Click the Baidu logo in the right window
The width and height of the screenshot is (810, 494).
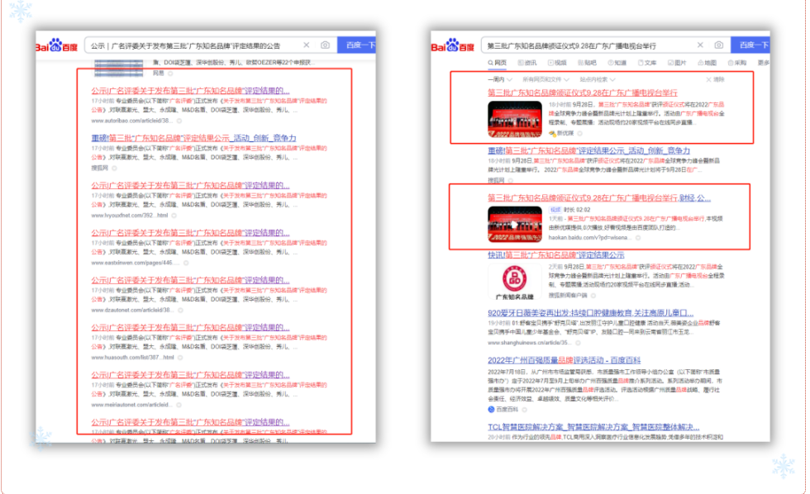pyautogui.click(x=453, y=45)
